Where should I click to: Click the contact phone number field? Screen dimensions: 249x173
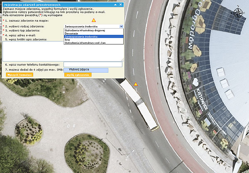tap(93, 64)
